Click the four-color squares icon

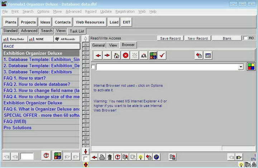(251, 67)
